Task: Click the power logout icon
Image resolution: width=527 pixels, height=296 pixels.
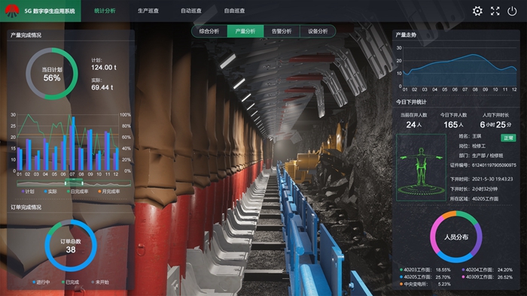Action: tap(512, 11)
